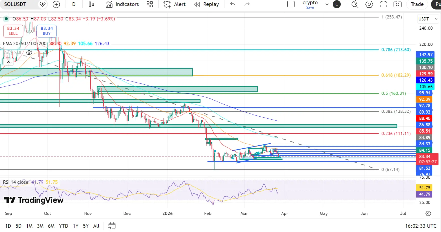Click the 142.97 price axis label
Screen dimensions: 441x232
(x=425, y=55)
